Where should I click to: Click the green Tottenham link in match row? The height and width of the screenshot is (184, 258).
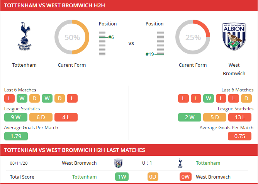click(x=208, y=163)
